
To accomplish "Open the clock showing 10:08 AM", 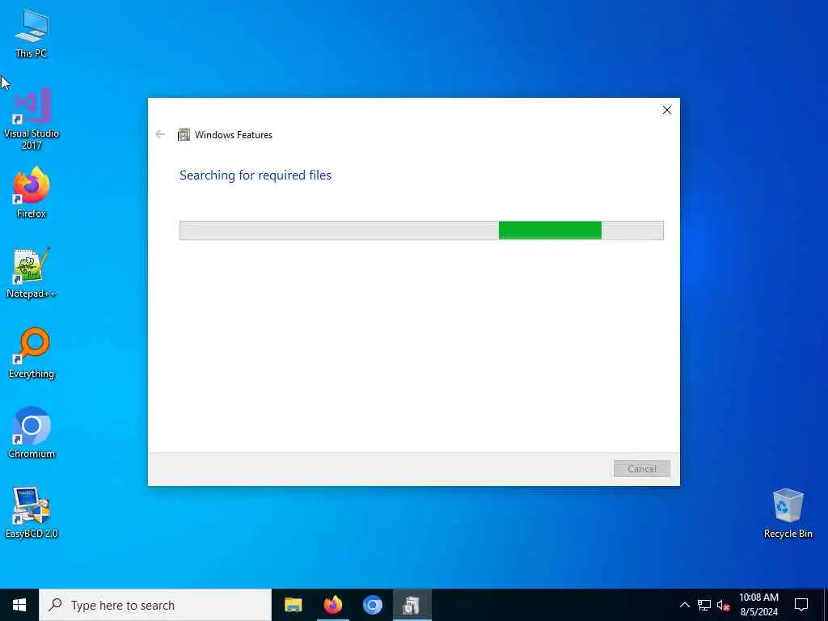I will 758,605.
